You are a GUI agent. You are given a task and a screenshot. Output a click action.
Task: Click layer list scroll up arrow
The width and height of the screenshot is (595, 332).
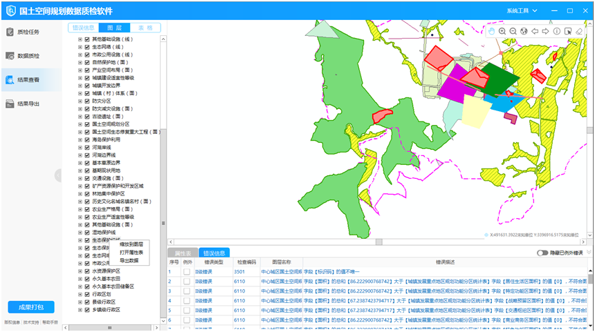point(163,39)
